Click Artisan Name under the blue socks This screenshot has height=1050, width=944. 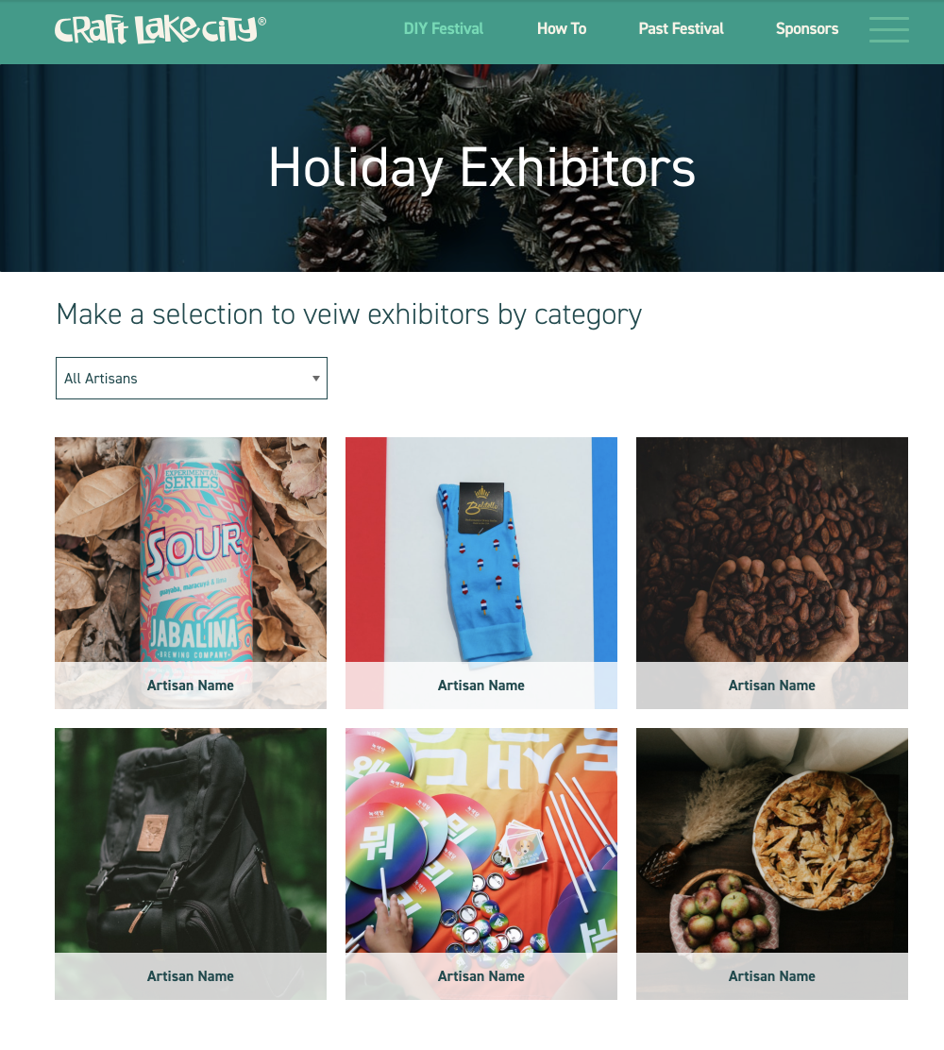481,685
